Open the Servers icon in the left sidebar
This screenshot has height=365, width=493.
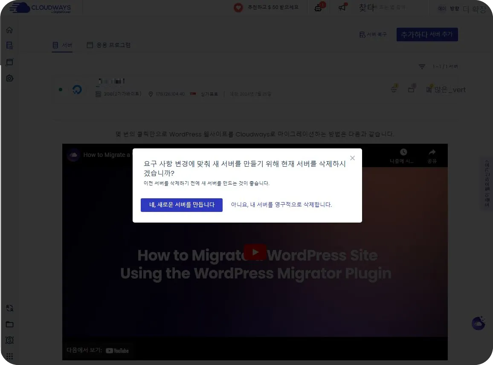9,46
